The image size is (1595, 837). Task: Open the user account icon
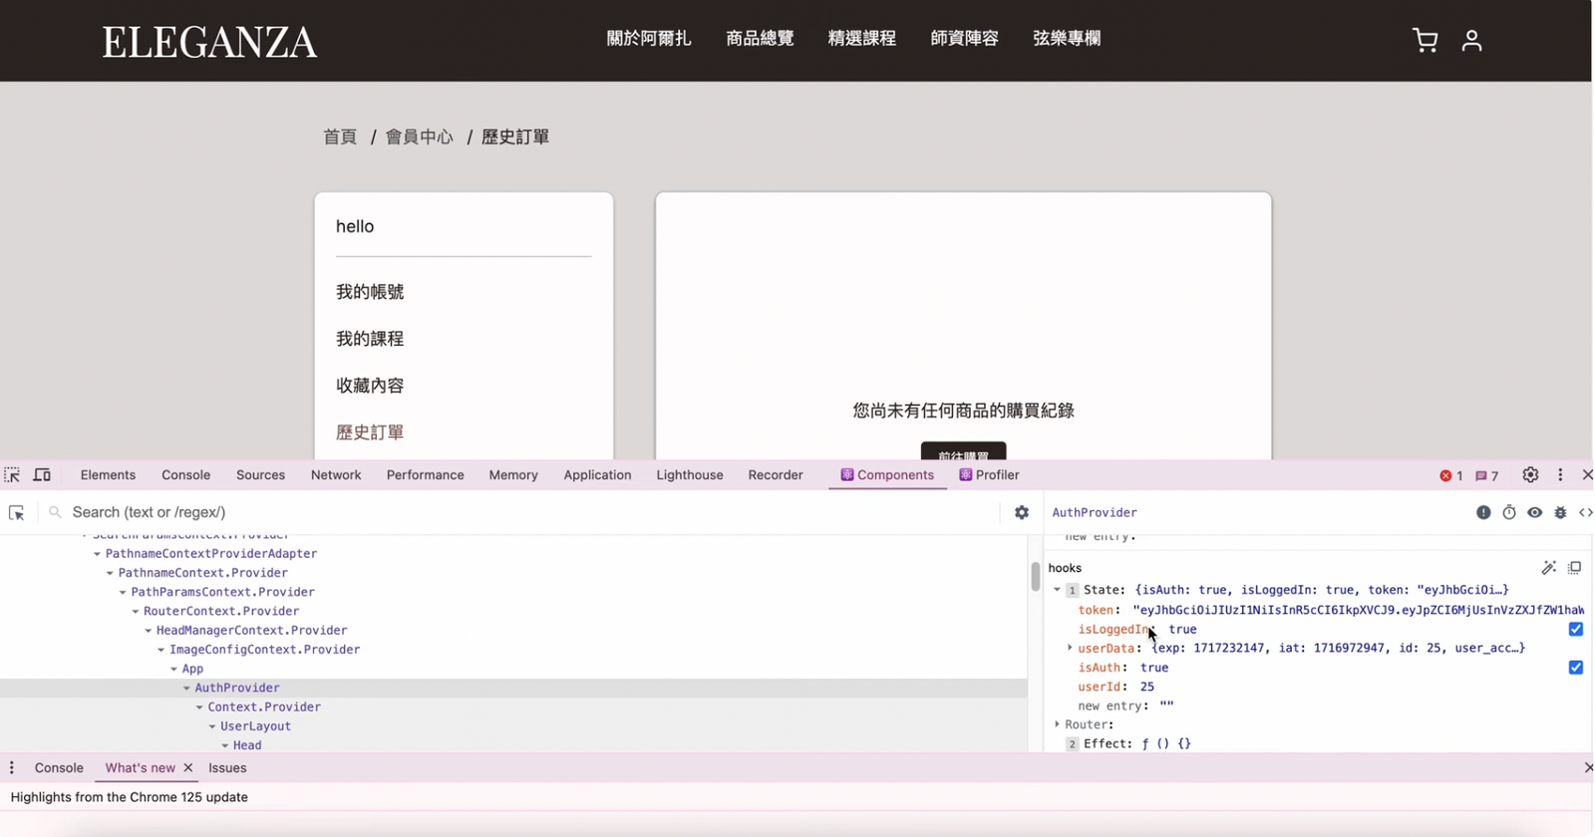pyautogui.click(x=1471, y=40)
